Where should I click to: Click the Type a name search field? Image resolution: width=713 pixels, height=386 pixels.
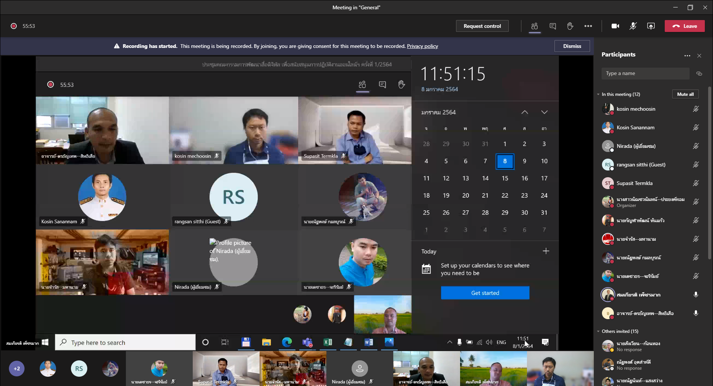pos(645,74)
